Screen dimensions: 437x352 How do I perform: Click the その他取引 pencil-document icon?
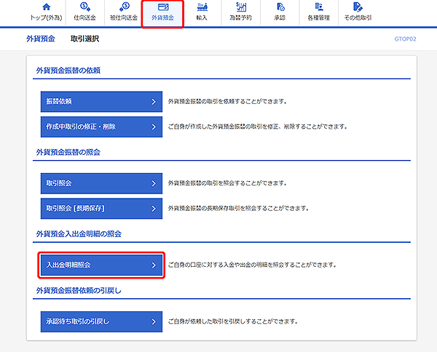tap(358, 7)
